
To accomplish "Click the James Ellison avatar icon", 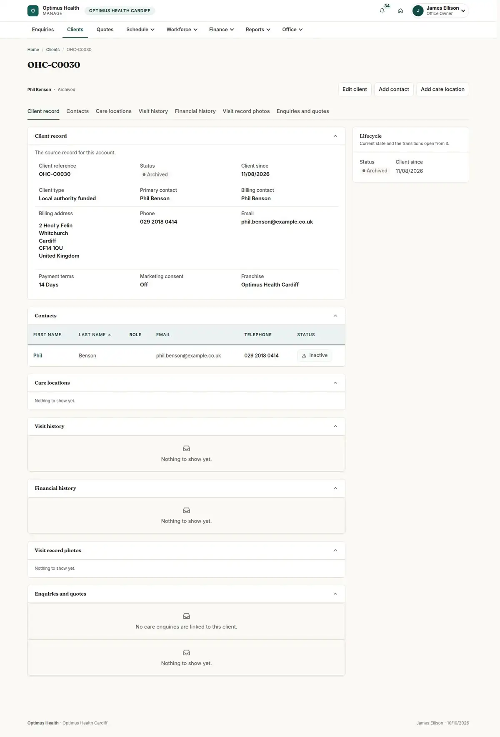I will tap(418, 11).
